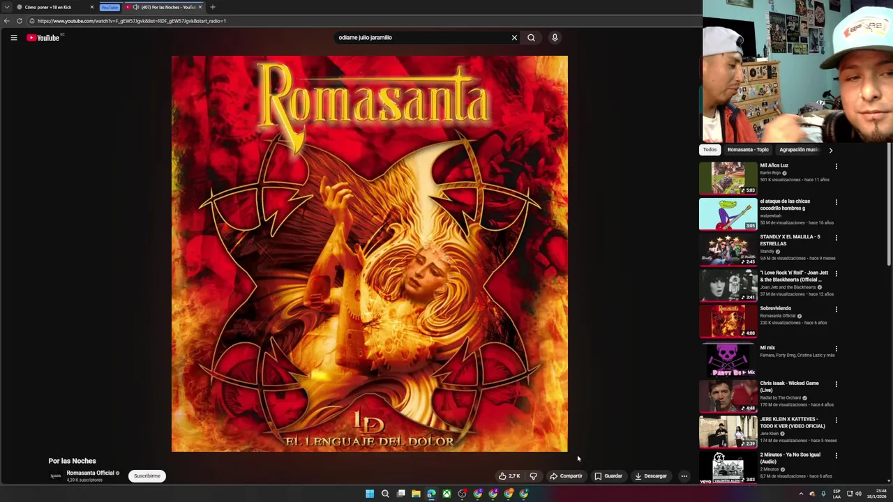Click the page vertical scrollbar thumb
The image size is (893, 502).
click(x=889, y=205)
